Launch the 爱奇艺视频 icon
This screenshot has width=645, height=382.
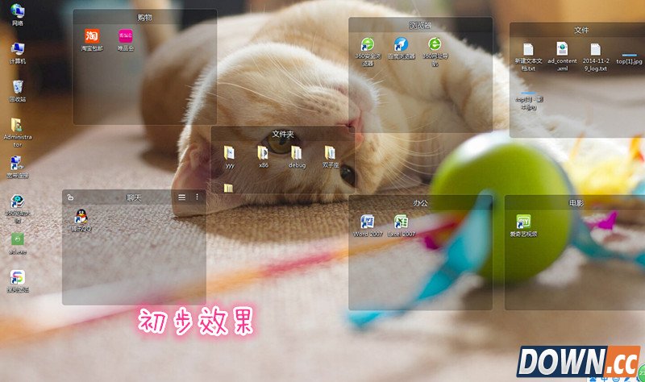(x=523, y=222)
